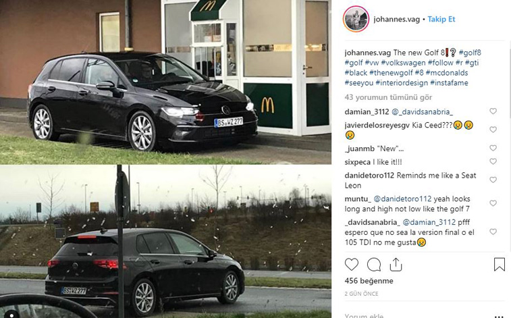This screenshot has width=511, height=318.
Task: Like sixpeca's "I like it!!!" comment
Action: pos(493,161)
